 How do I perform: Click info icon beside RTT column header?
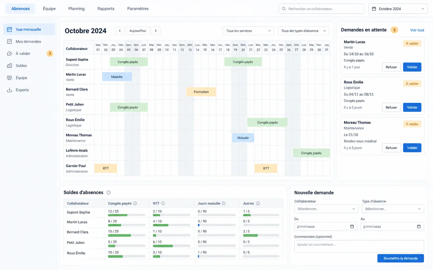click(x=163, y=203)
